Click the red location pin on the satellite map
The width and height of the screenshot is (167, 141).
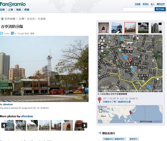tap(130, 60)
